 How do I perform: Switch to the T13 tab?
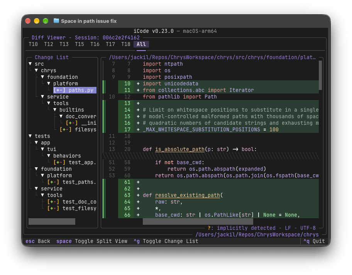click(64, 44)
